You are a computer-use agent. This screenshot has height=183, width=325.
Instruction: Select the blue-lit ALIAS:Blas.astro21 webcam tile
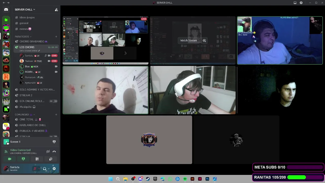(280, 40)
